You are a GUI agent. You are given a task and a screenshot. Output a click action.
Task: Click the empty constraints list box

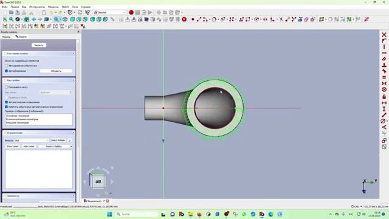39,169
